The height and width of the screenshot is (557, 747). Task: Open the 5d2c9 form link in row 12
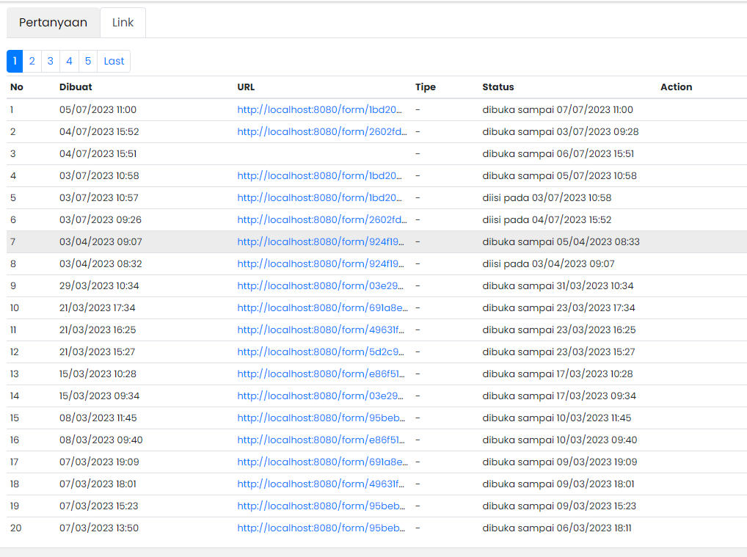[322, 352]
